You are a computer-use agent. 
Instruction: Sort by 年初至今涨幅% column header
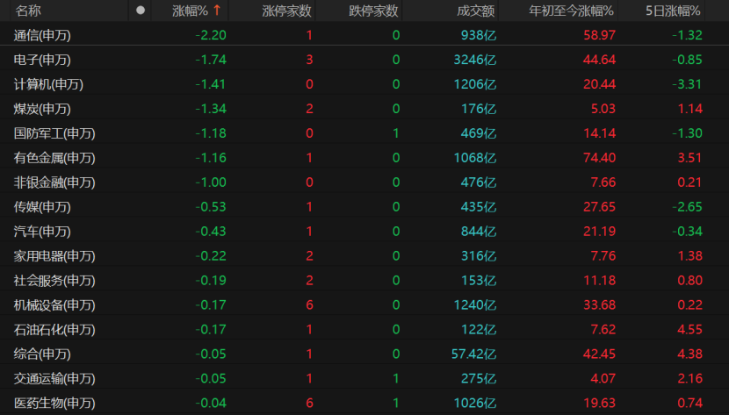click(x=572, y=11)
